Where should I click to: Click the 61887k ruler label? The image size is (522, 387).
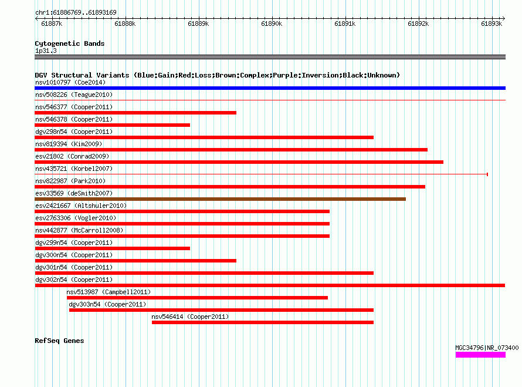point(52,23)
